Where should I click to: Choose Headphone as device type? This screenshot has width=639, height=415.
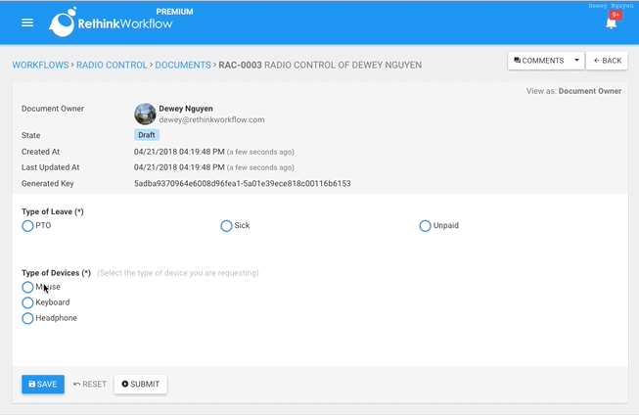click(27, 318)
